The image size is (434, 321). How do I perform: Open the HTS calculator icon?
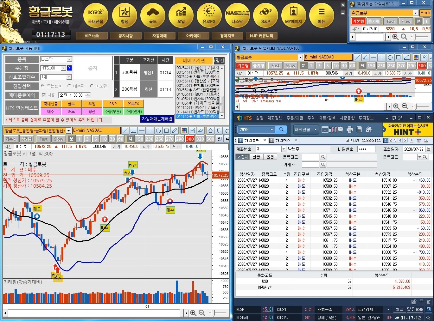click(359, 130)
